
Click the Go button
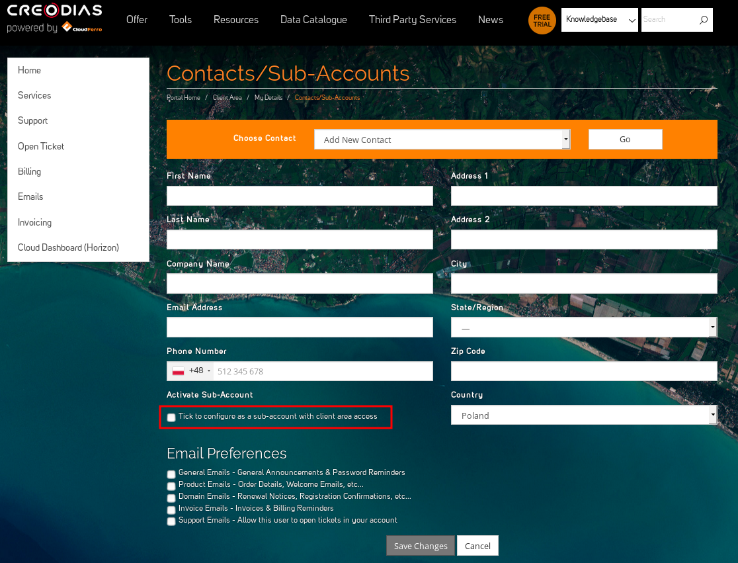tap(625, 140)
